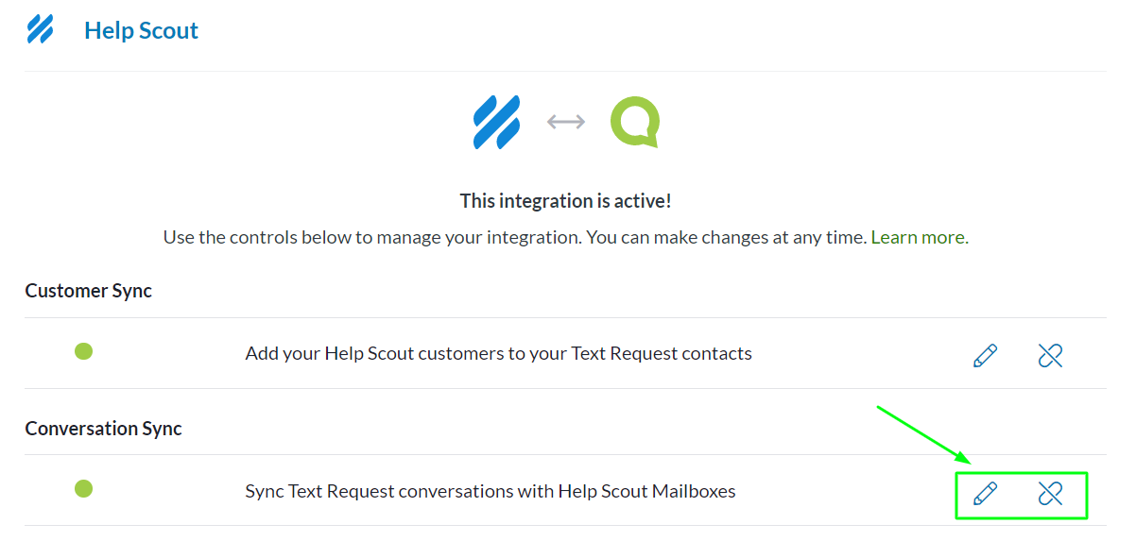Click the Conversation Sync green status dot

pyautogui.click(x=83, y=489)
